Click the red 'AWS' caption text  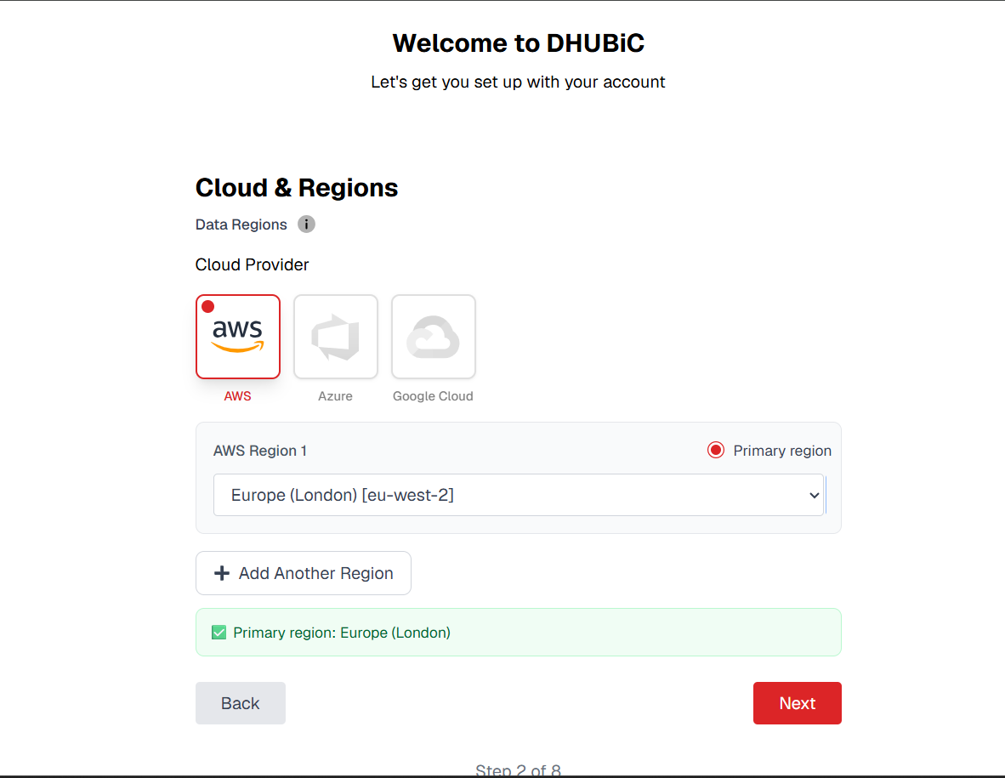[238, 396]
